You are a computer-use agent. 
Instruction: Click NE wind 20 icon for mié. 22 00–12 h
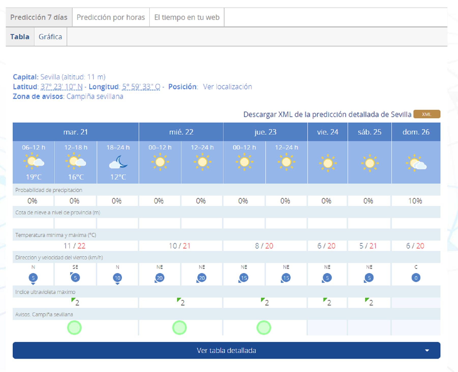160,278
